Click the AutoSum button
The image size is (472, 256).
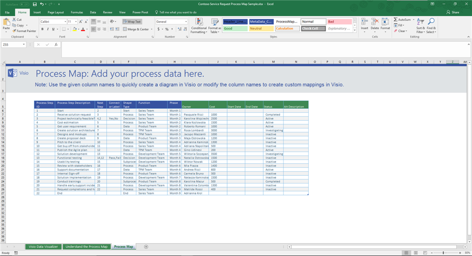pyautogui.click(x=402, y=19)
